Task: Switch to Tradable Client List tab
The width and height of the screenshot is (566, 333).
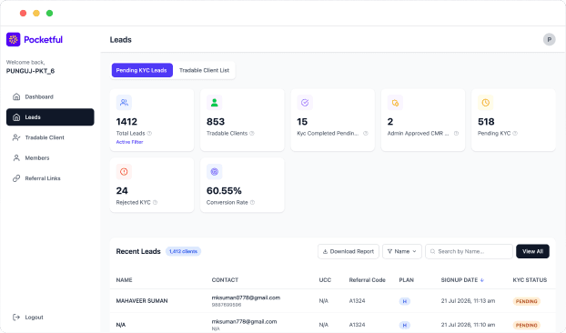Action: pyautogui.click(x=205, y=70)
